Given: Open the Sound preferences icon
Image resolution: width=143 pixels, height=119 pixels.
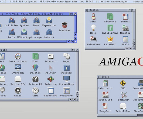Looking at the screenshot, I should click(18, 90).
